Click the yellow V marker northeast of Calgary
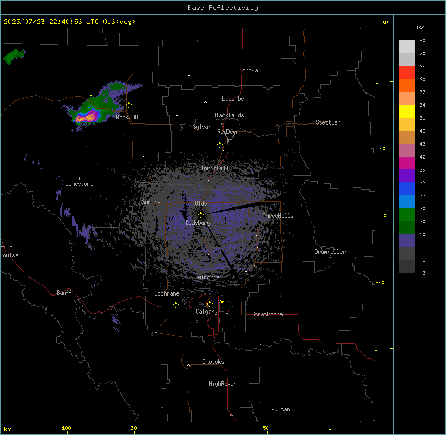This screenshot has height=435, width=446. coord(222,302)
